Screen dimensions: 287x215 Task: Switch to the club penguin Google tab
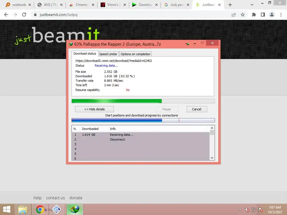pos(177,5)
